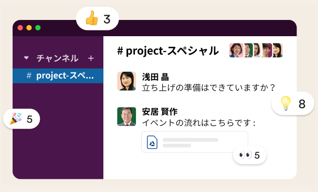This screenshot has width=318, height=192.
Task: Click the 浅田 晶 sender name
Action: click(155, 77)
